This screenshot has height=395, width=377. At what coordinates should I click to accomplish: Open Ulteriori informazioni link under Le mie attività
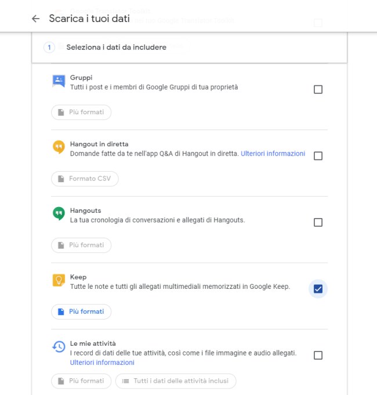[x=102, y=363]
